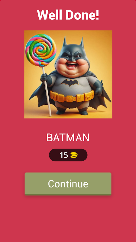Tap the white lollipop stick
136x242 pixels.
47,92
